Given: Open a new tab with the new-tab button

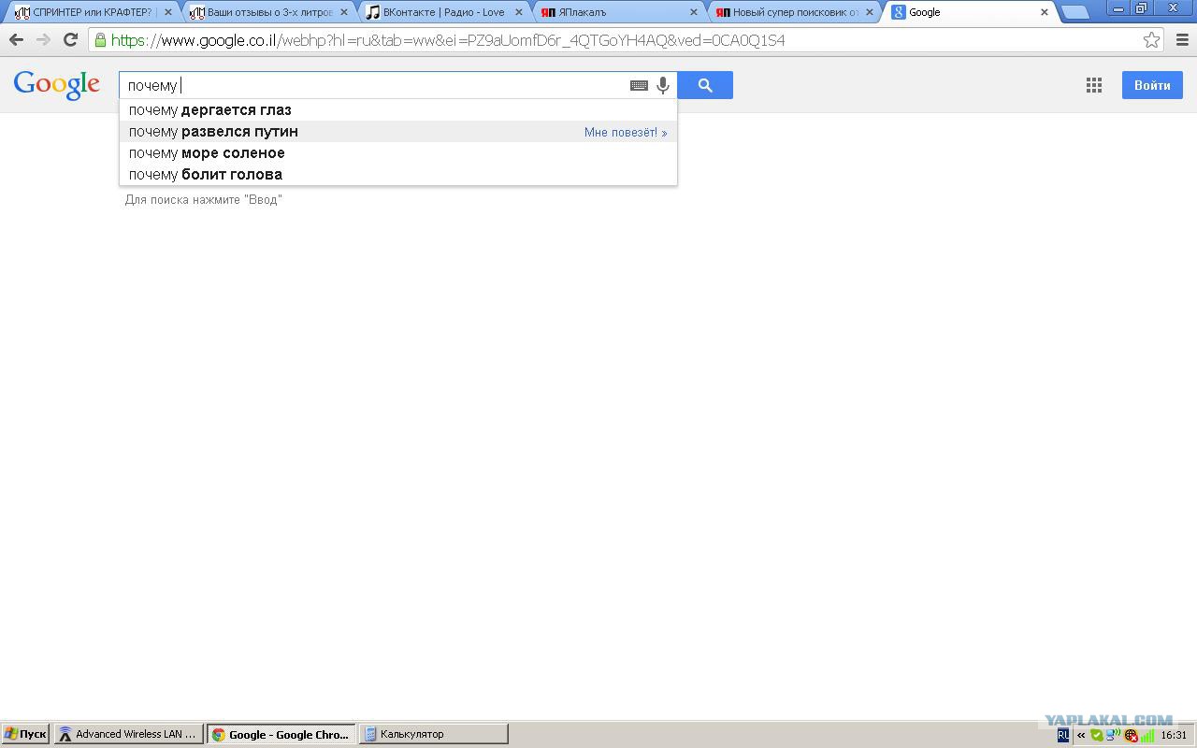Looking at the screenshot, I should (x=1075, y=12).
